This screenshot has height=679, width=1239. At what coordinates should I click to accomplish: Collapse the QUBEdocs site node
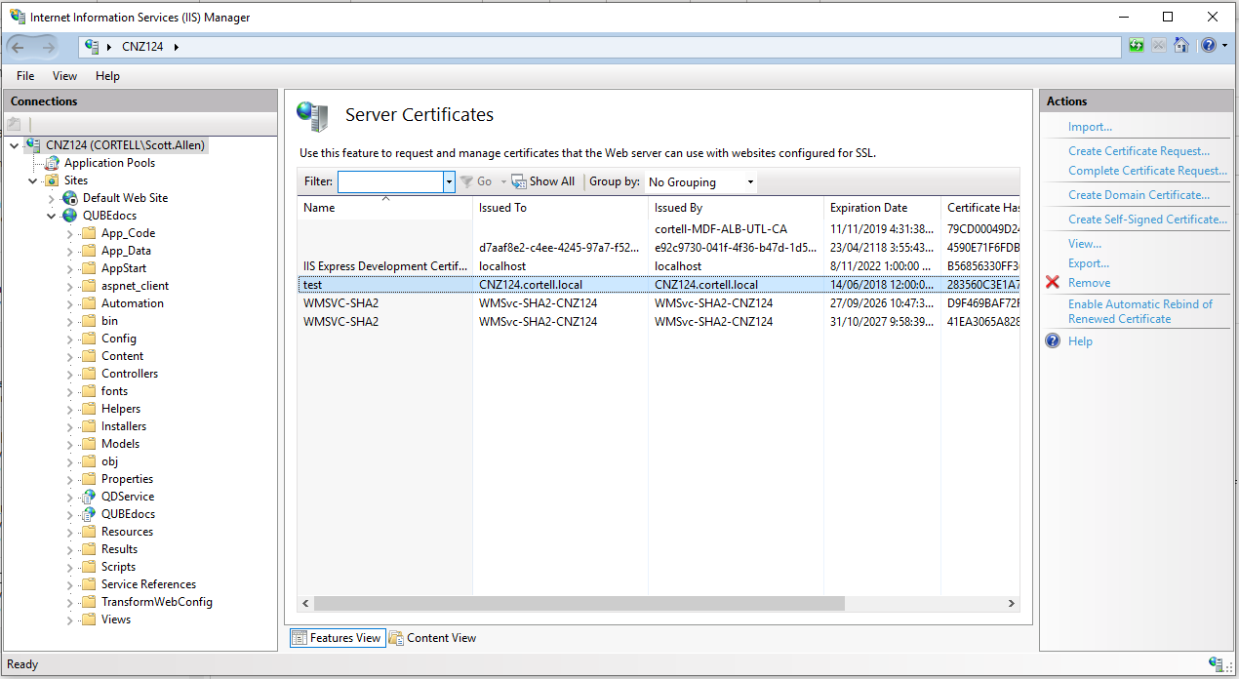pyautogui.click(x=52, y=216)
